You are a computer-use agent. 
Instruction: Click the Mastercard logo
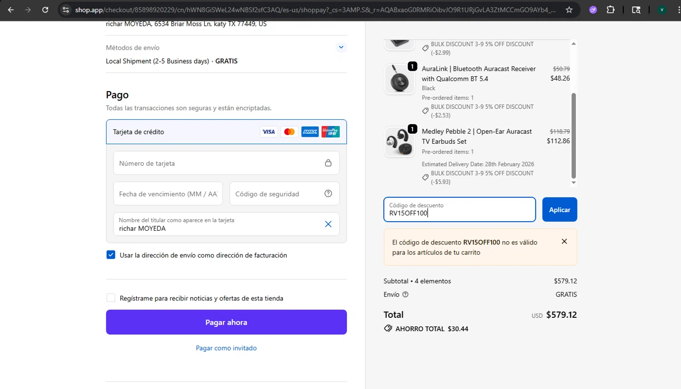point(289,132)
